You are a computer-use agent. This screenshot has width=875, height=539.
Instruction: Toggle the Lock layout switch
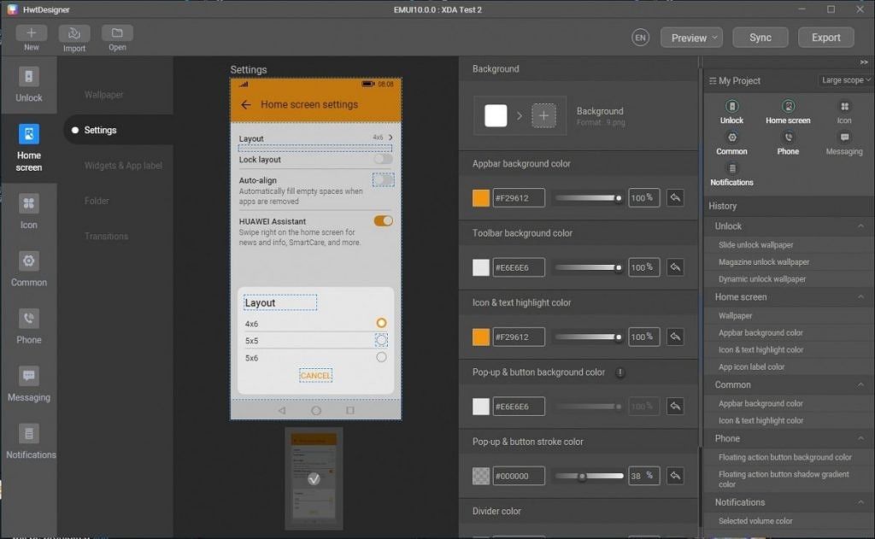coord(384,160)
